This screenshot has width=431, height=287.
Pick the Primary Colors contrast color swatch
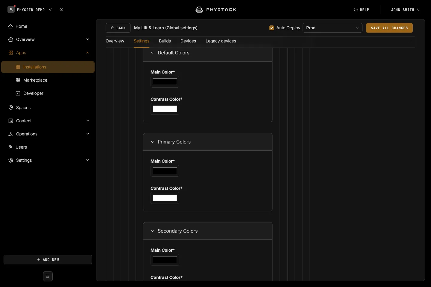point(165,198)
